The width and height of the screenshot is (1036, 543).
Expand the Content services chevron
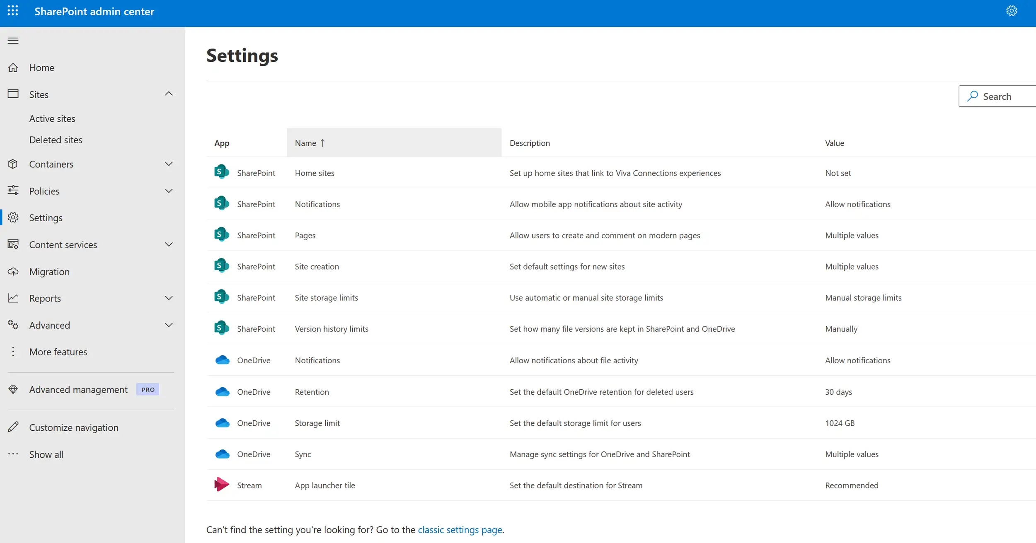coord(169,244)
